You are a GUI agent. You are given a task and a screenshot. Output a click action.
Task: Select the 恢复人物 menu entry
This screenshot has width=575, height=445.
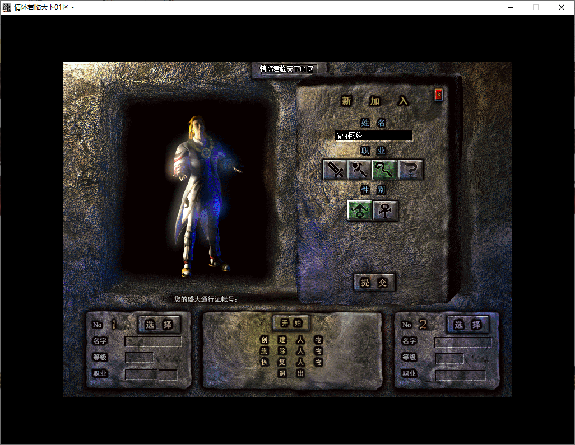tap(291, 362)
